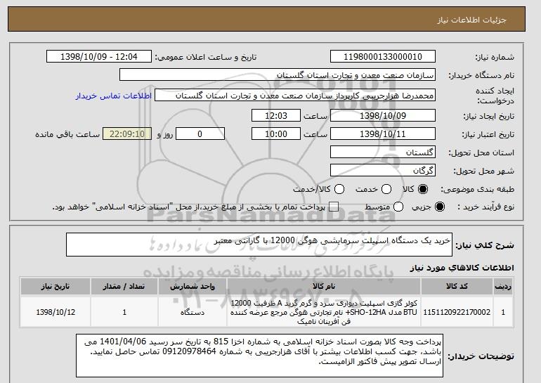Click the توضیحات خریدار label
Image resolution: width=541 pixels, height=383 pixels.
tap(481, 356)
